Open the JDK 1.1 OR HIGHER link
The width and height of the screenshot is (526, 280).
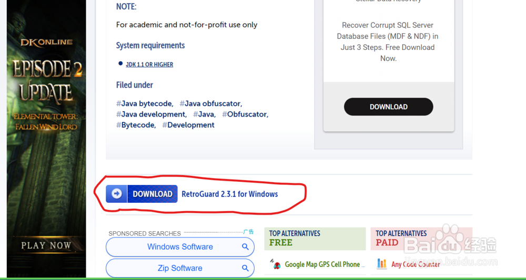point(149,65)
